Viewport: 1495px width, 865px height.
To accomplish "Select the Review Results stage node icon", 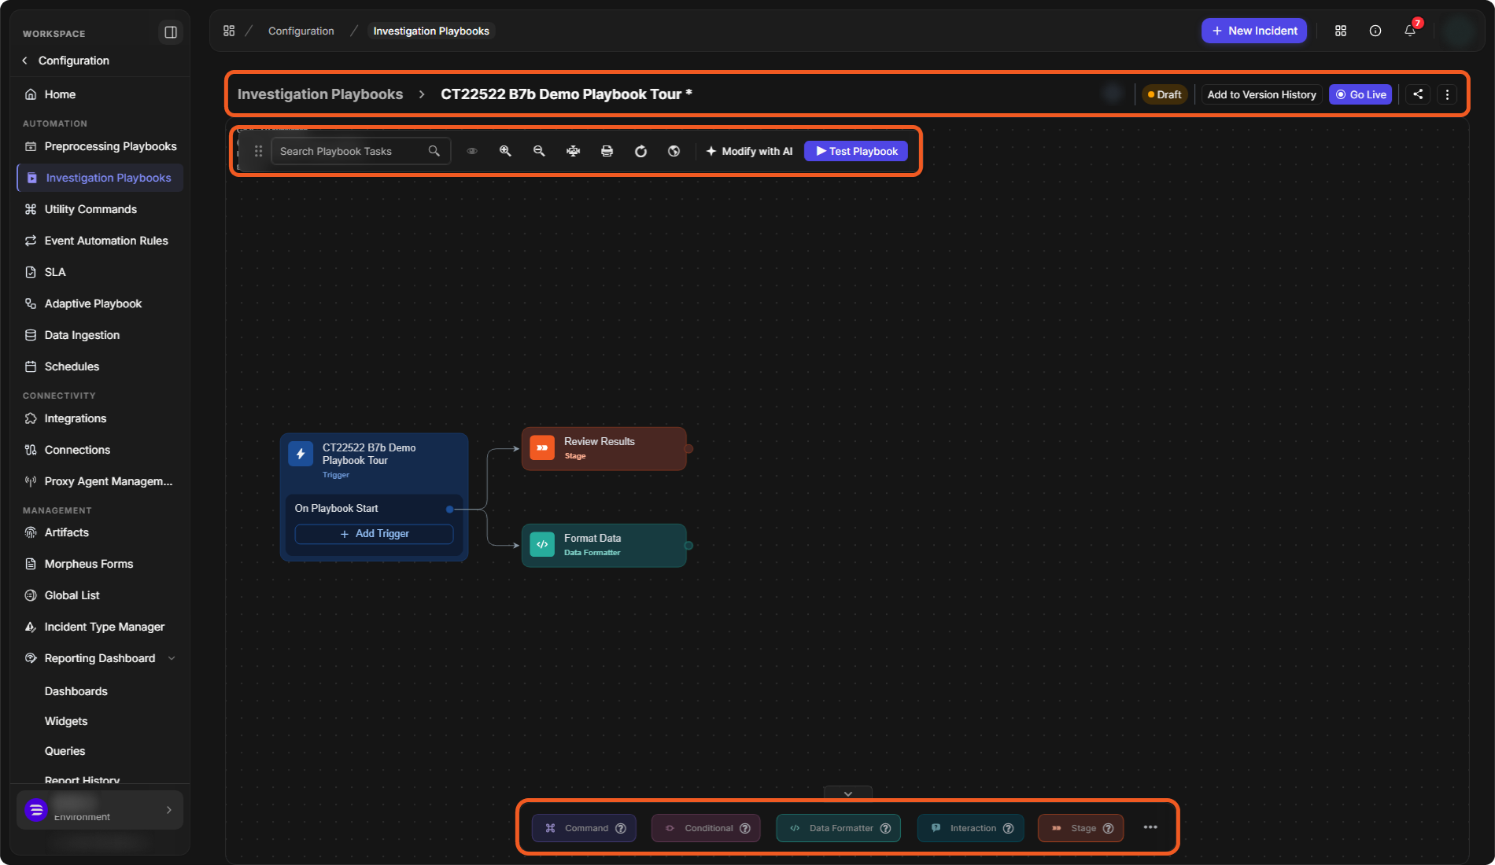I will coord(542,447).
